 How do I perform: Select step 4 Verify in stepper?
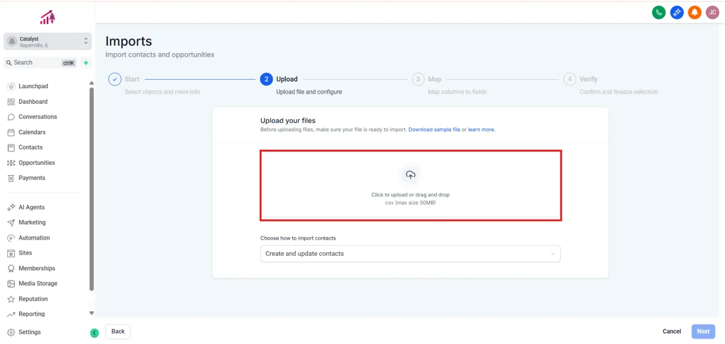pos(570,79)
